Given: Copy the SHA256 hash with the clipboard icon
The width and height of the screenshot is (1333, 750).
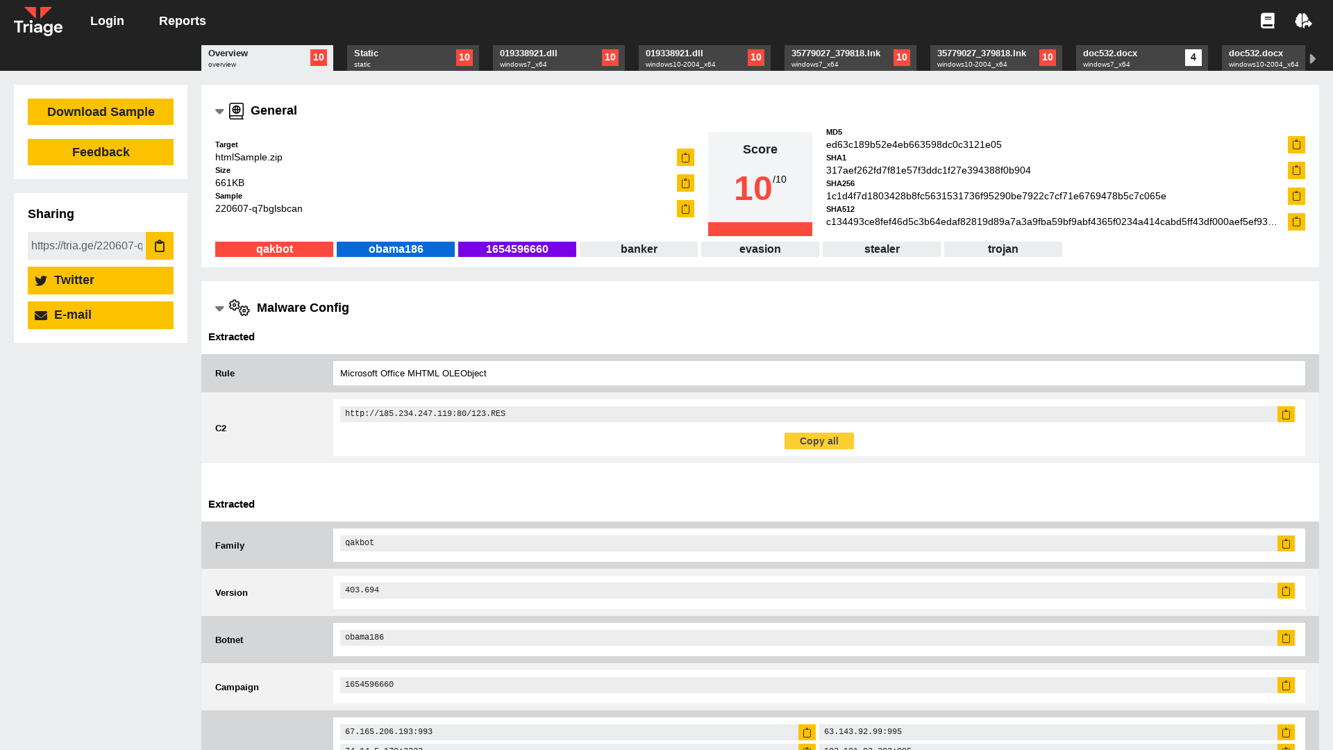Looking at the screenshot, I should tap(1296, 196).
